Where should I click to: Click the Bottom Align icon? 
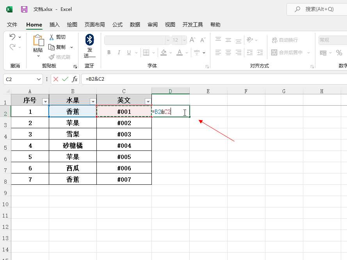[238, 41]
